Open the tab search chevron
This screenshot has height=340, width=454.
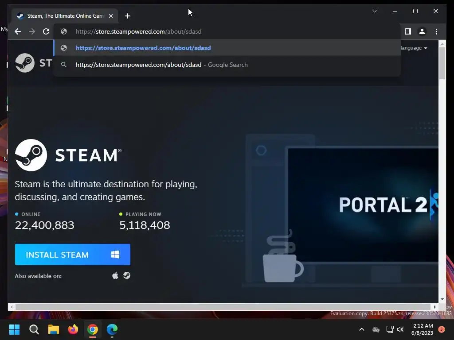pos(374,11)
